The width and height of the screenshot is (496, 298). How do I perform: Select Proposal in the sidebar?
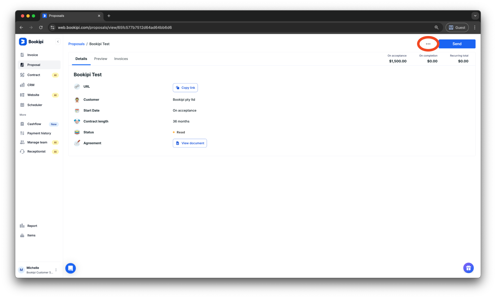pos(39,65)
